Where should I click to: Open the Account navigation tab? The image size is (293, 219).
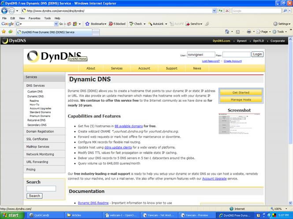(x=144, y=68)
